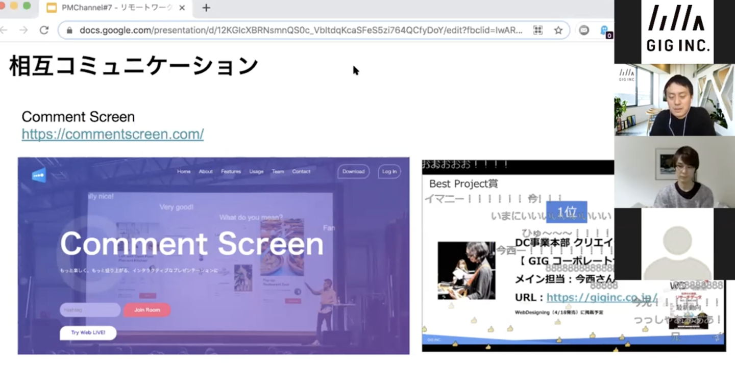This screenshot has height=391, width=735.
Task: Click the Log In button
Action: pyautogui.click(x=389, y=171)
